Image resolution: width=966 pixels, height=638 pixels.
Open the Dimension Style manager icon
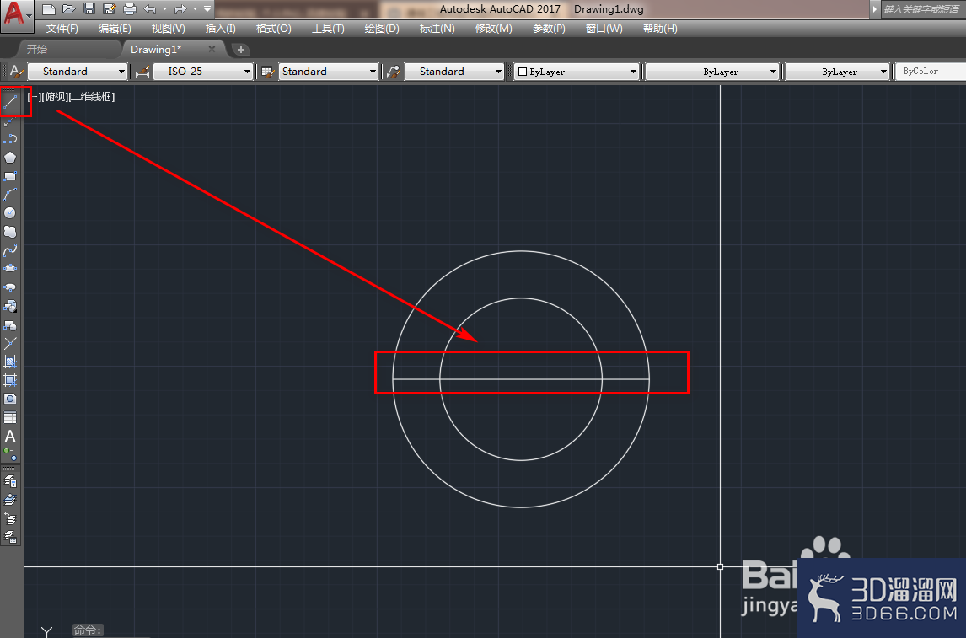pyautogui.click(x=142, y=72)
